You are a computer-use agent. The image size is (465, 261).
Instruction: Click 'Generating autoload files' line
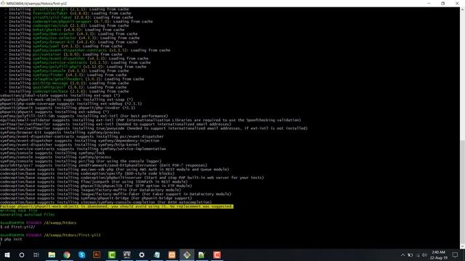[x=28, y=215]
